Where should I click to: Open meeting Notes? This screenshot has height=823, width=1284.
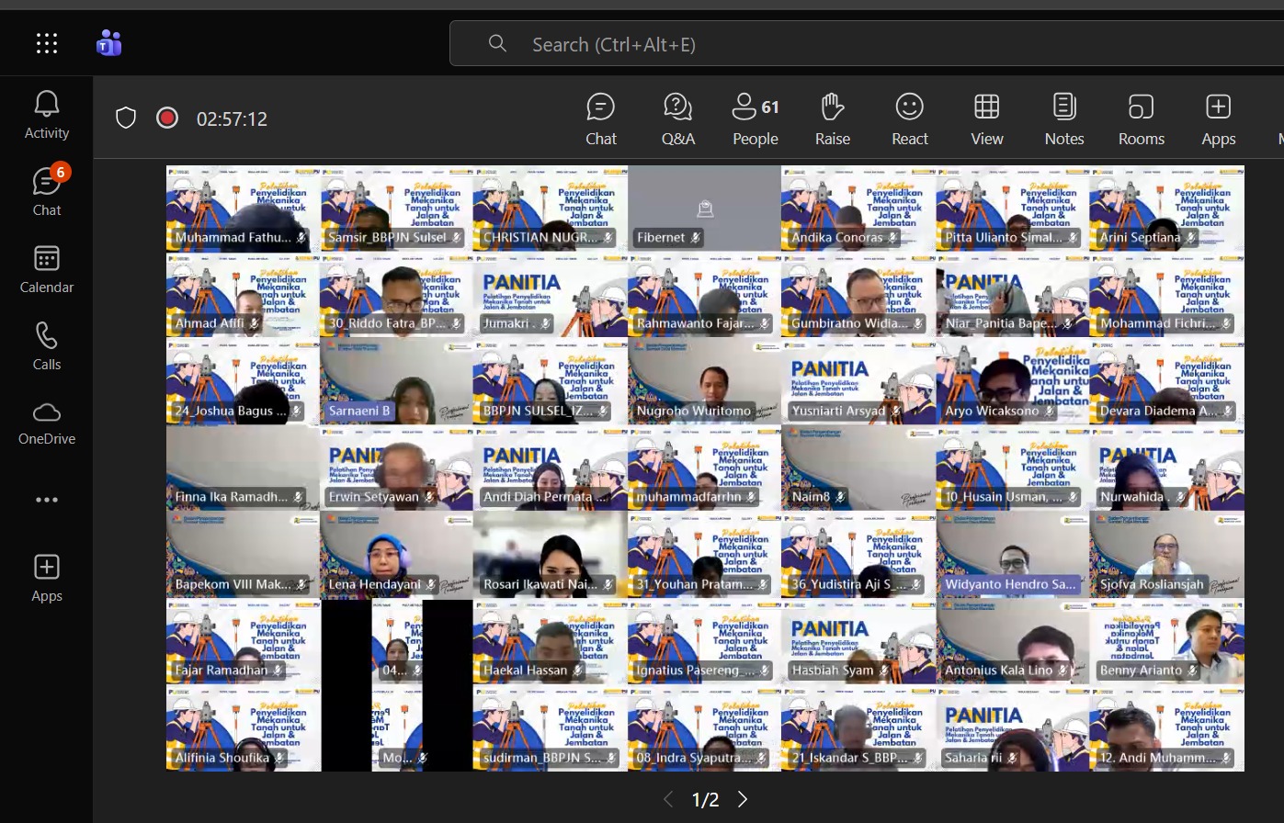(1063, 118)
